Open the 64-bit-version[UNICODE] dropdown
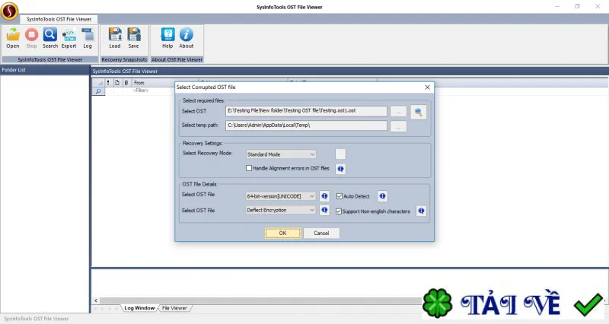 pyautogui.click(x=281, y=196)
